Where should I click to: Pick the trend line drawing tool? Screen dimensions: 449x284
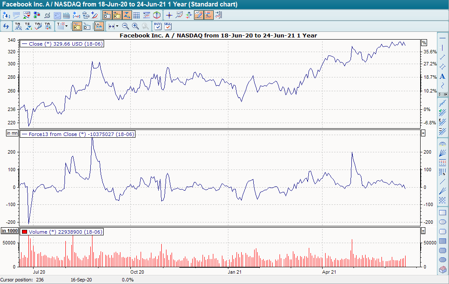[443, 57]
